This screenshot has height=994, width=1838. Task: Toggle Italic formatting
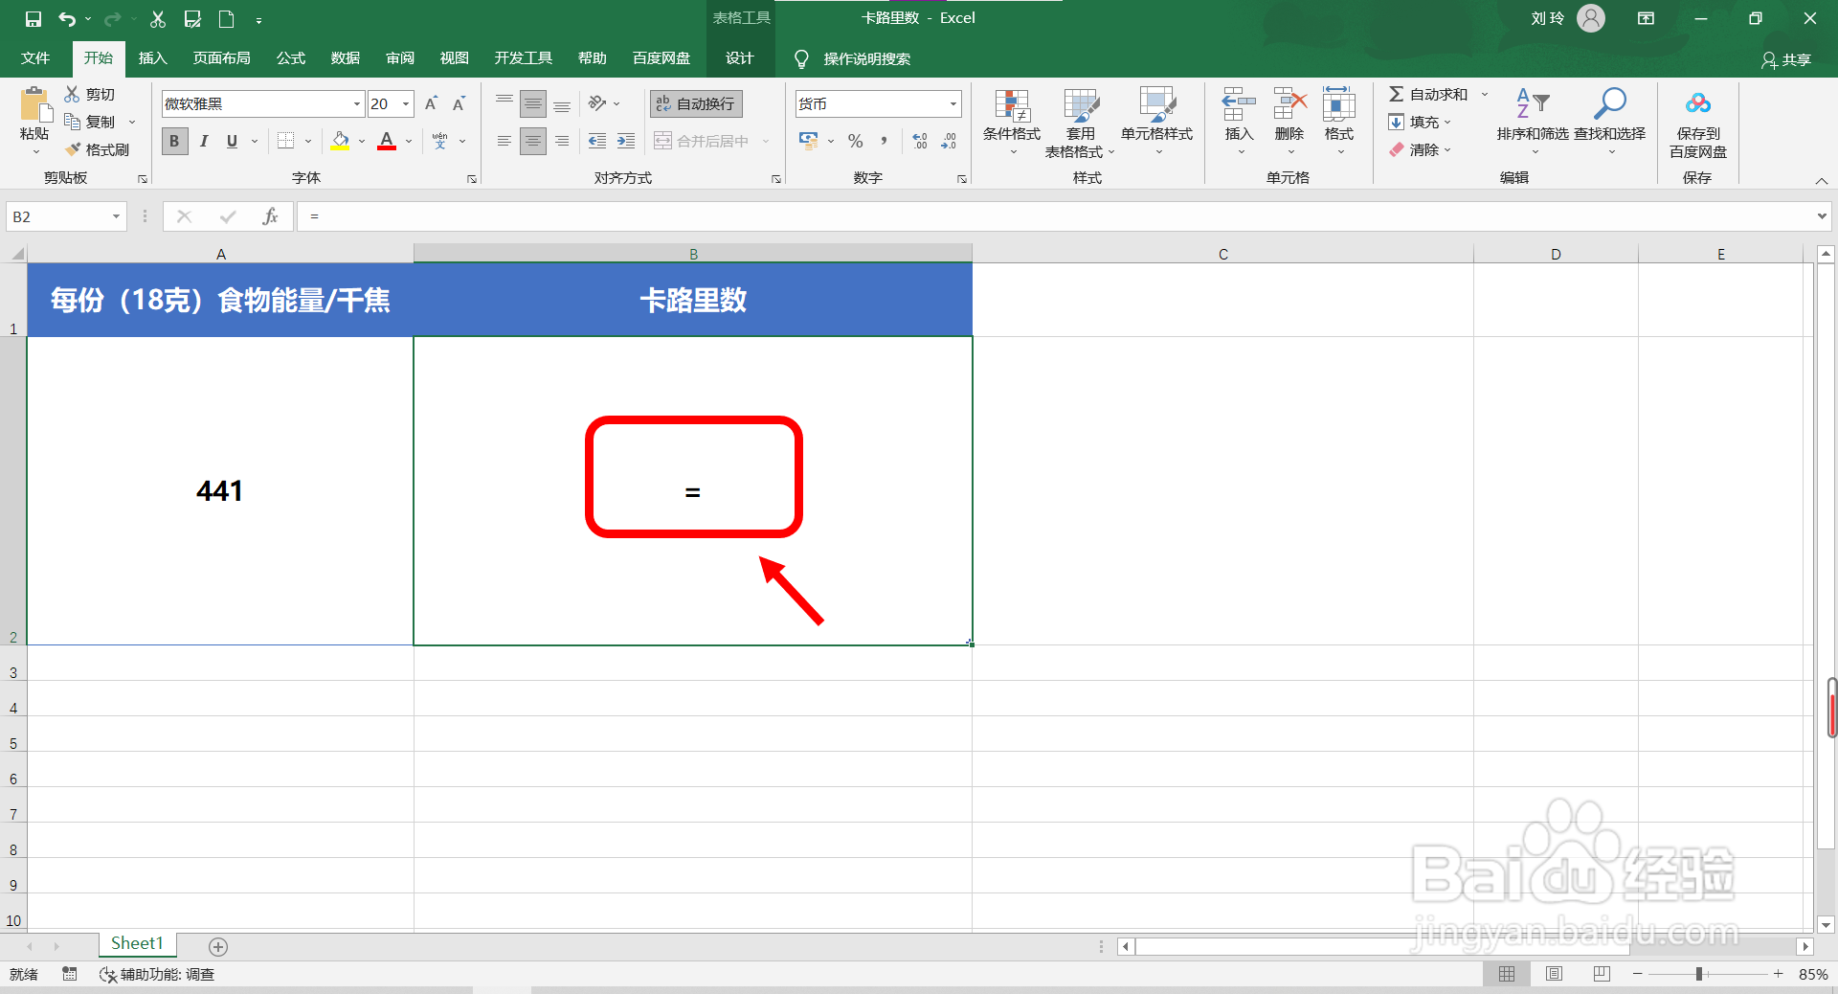tap(204, 141)
